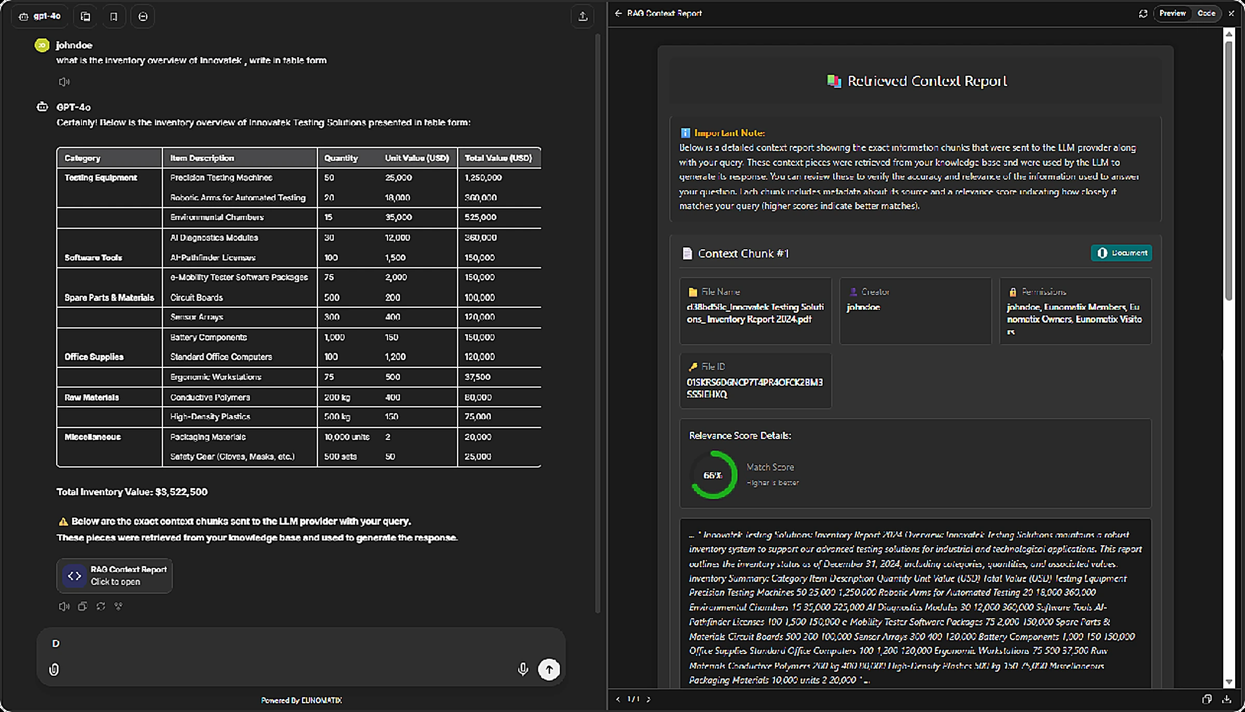The image size is (1245, 712).
Task: Click the Relevance Score Details label
Action: [x=740, y=436]
